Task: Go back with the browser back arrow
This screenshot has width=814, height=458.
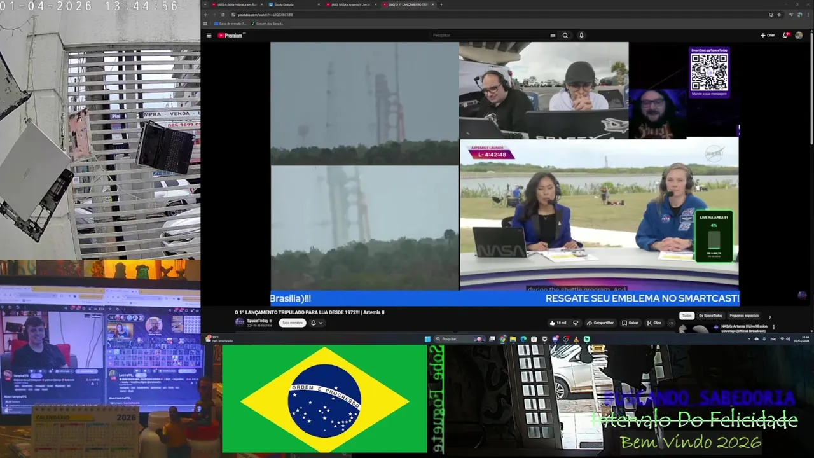Action: pyautogui.click(x=206, y=15)
